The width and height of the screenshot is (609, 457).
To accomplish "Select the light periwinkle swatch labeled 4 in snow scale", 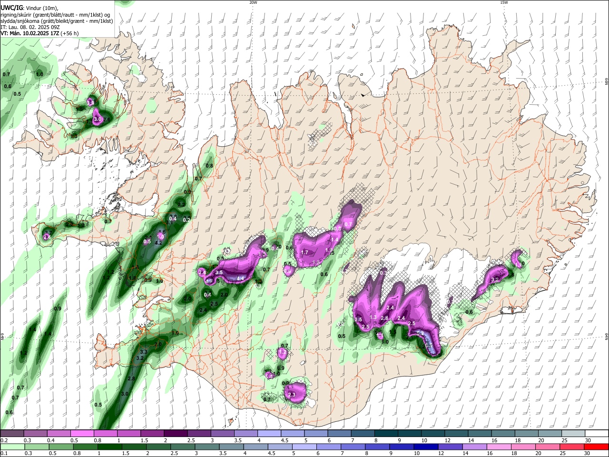I will click(x=269, y=433).
